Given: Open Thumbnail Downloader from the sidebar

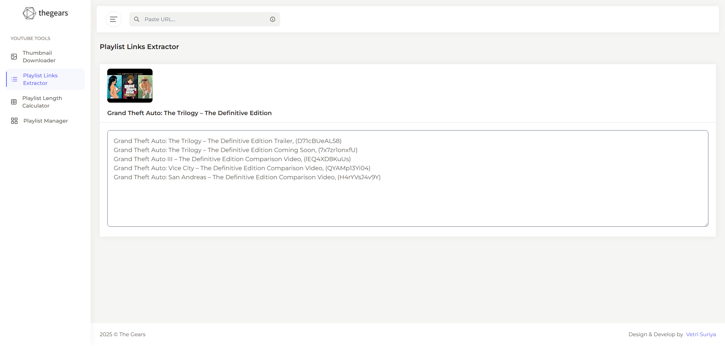Looking at the screenshot, I should (39, 57).
